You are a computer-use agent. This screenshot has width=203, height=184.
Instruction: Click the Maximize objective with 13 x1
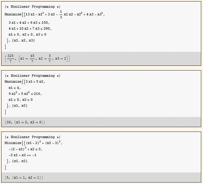point(55,14)
